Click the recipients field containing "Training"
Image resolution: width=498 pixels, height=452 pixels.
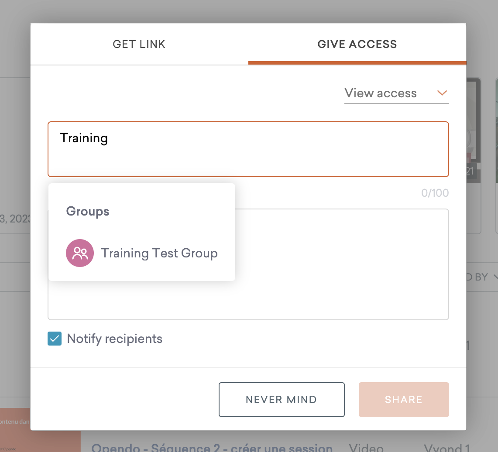[248, 149]
